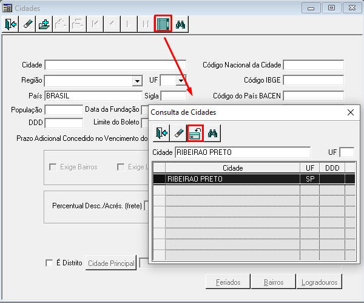Click the return selected record icon in Consulta

(x=195, y=133)
